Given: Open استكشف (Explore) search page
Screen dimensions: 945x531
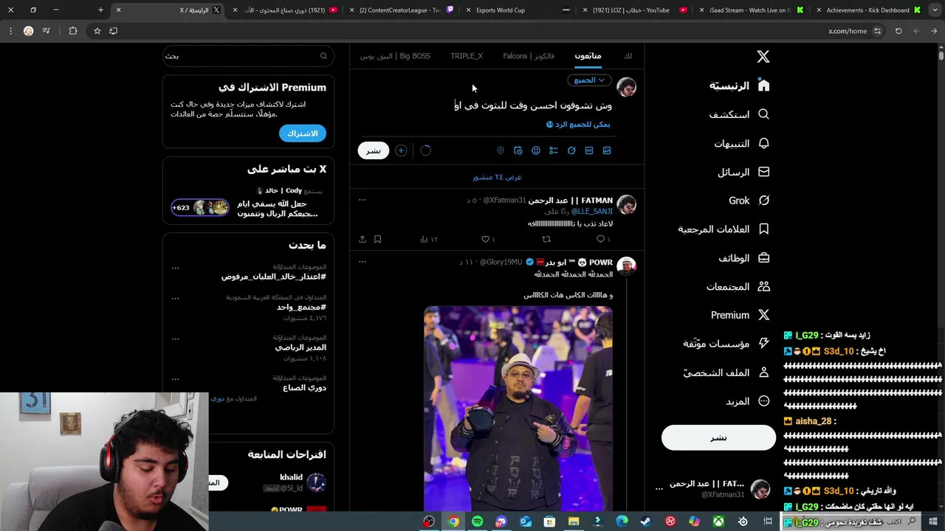Looking at the screenshot, I should pyautogui.click(x=740, y=114).
